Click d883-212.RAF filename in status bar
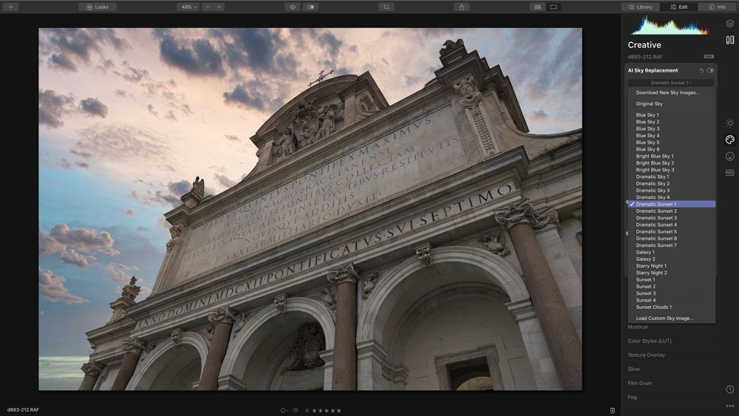 click(x=23, y=410)
